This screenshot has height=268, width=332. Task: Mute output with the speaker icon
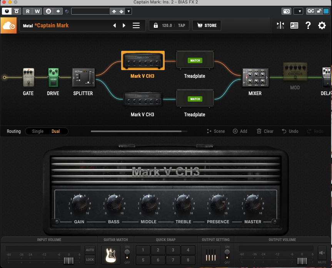coord(322,253)
